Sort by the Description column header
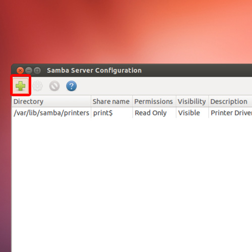The width and height of the screenshot is (252, 252). [230, 101]
